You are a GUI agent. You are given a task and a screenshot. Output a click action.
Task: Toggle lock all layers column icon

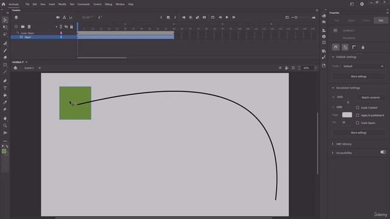(x=71, y=27)
